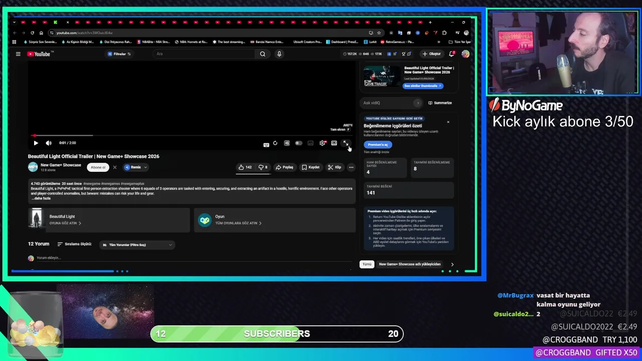
Task: Click the YouTube search magnifier button
Action: click(262, 54)
